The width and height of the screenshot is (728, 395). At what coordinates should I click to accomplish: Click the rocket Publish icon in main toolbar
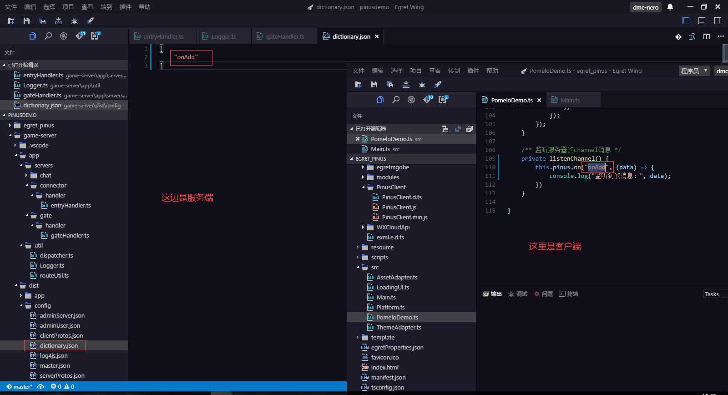pos(90,21)
